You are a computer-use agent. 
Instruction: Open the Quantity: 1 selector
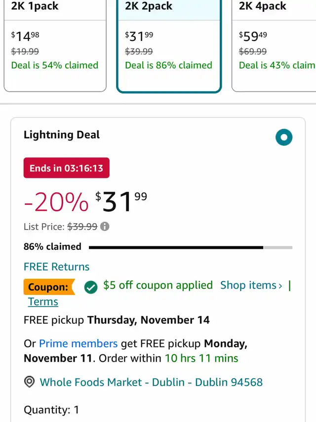(51, 410)
